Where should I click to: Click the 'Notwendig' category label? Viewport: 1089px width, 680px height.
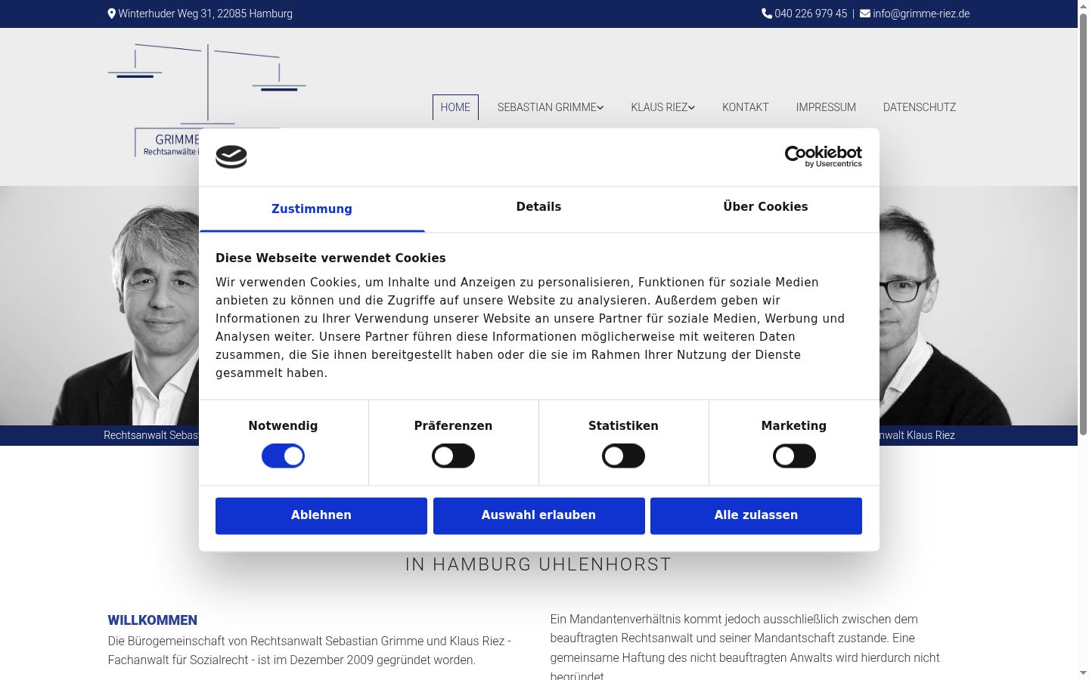click(283, 426)
